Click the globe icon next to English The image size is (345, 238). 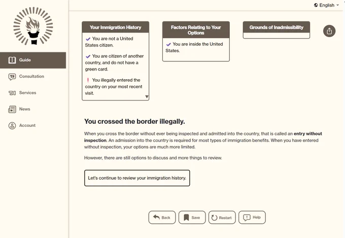[x=316, y=5]
